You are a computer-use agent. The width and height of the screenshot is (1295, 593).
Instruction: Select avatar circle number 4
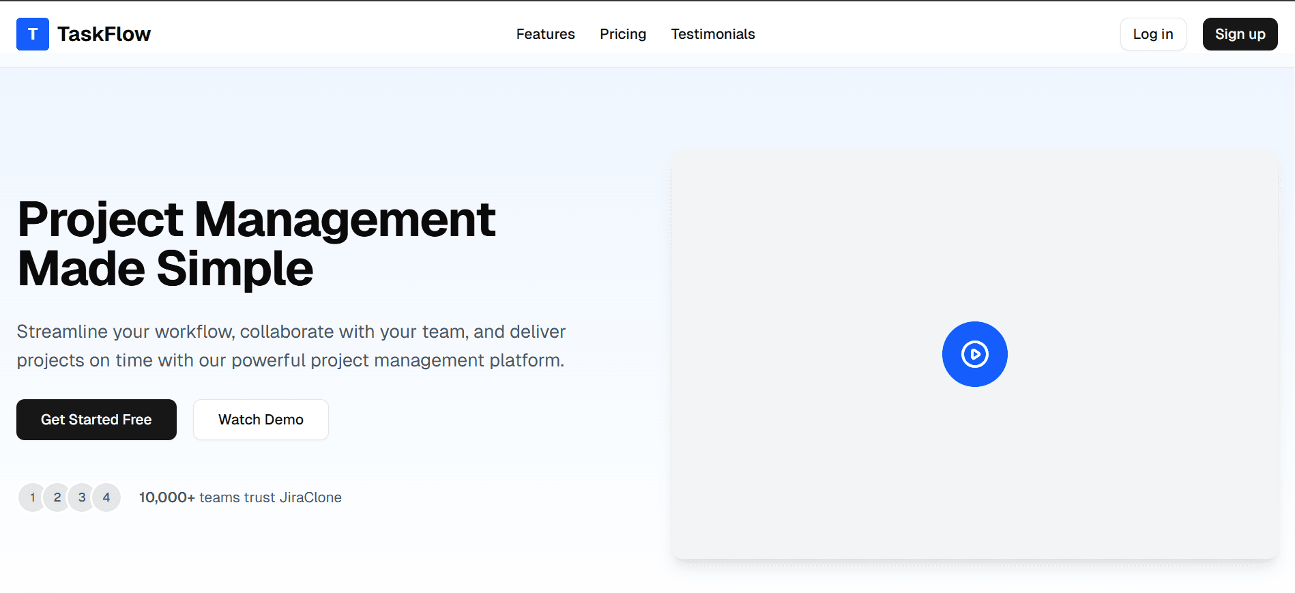coord(106,497)
